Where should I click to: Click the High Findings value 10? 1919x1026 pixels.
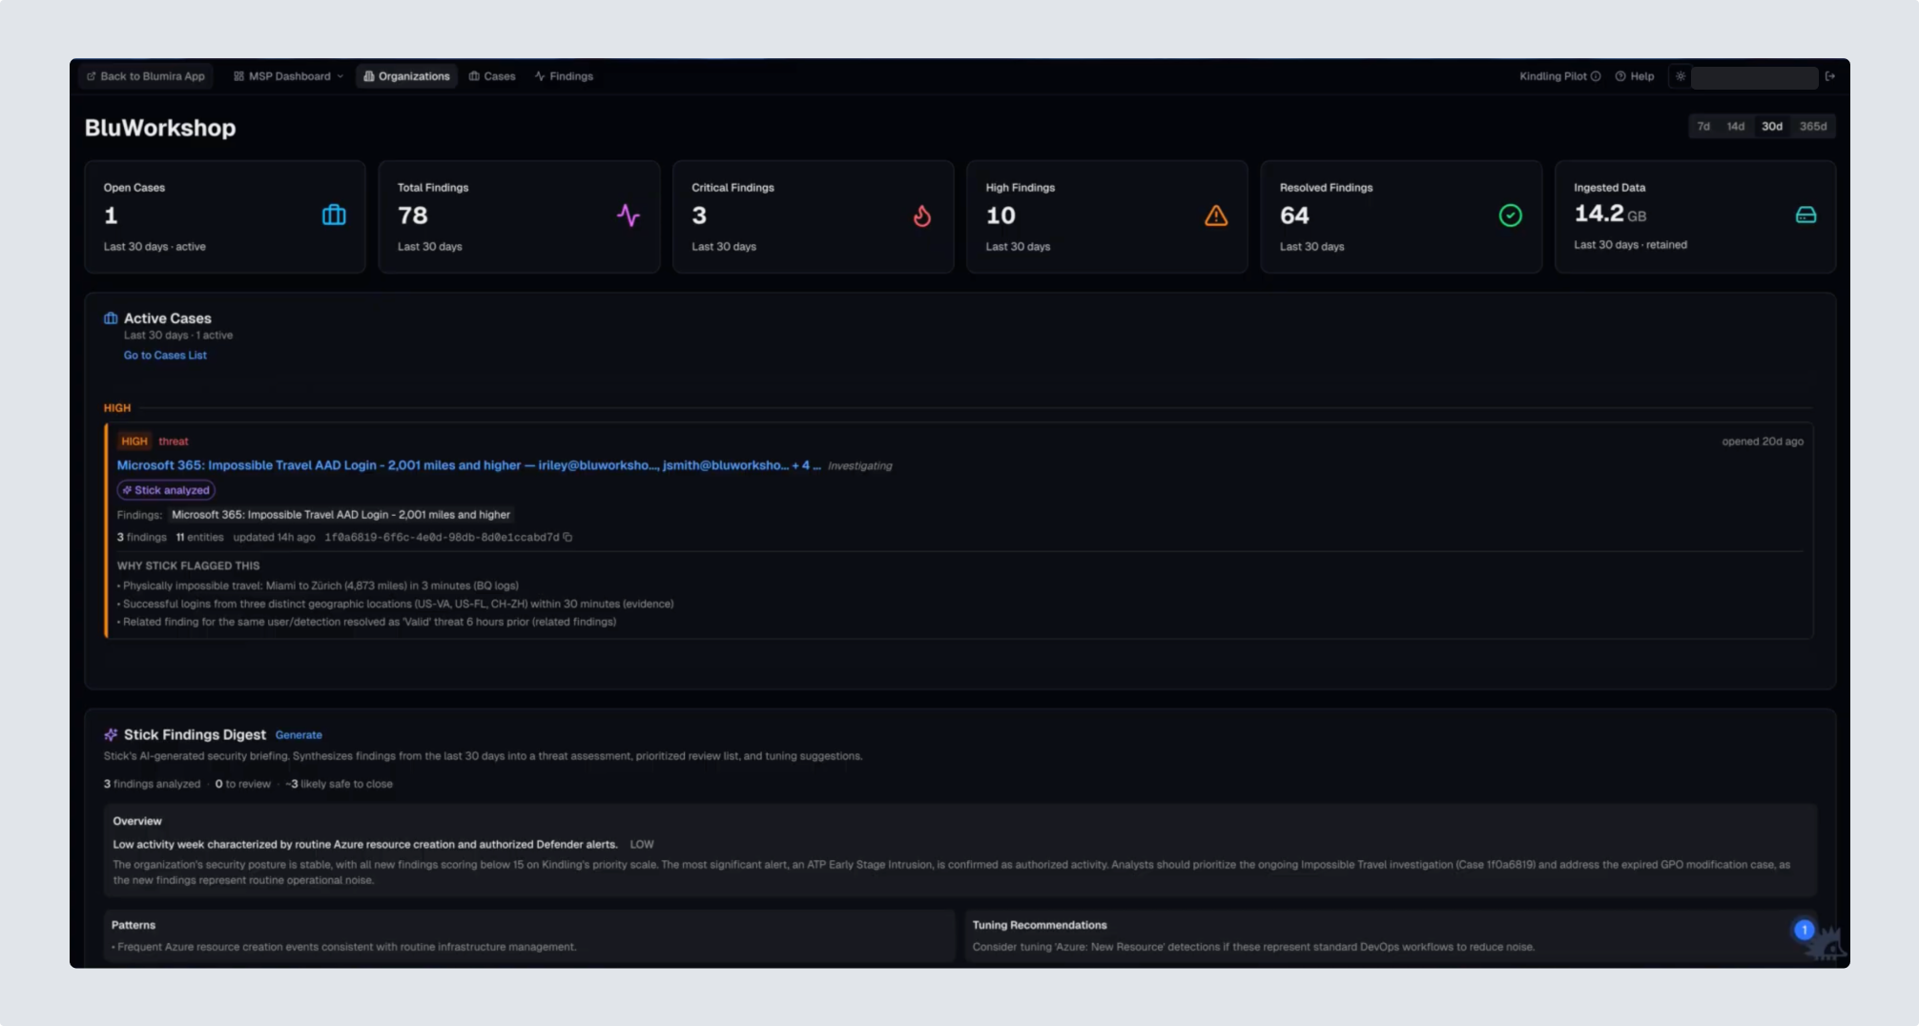click(1001, 215)
